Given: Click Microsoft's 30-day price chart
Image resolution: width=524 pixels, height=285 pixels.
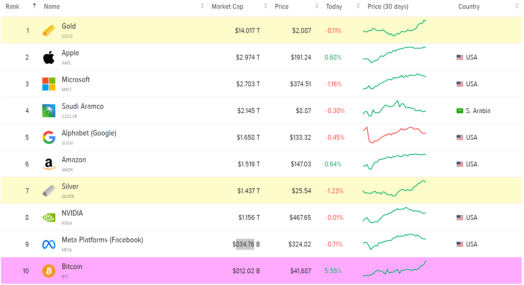Looking at the screenshot, I should tap(394, 81).
